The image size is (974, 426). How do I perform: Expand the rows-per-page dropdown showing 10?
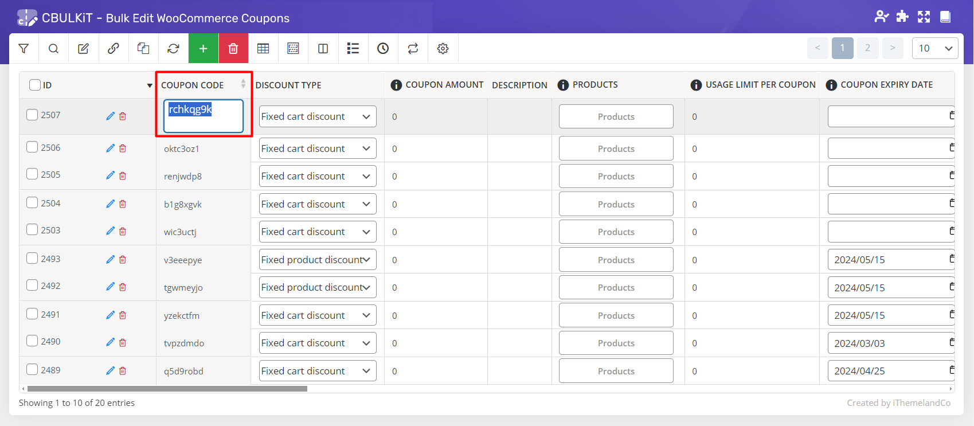pyautogui.click(x=934, y=49)
